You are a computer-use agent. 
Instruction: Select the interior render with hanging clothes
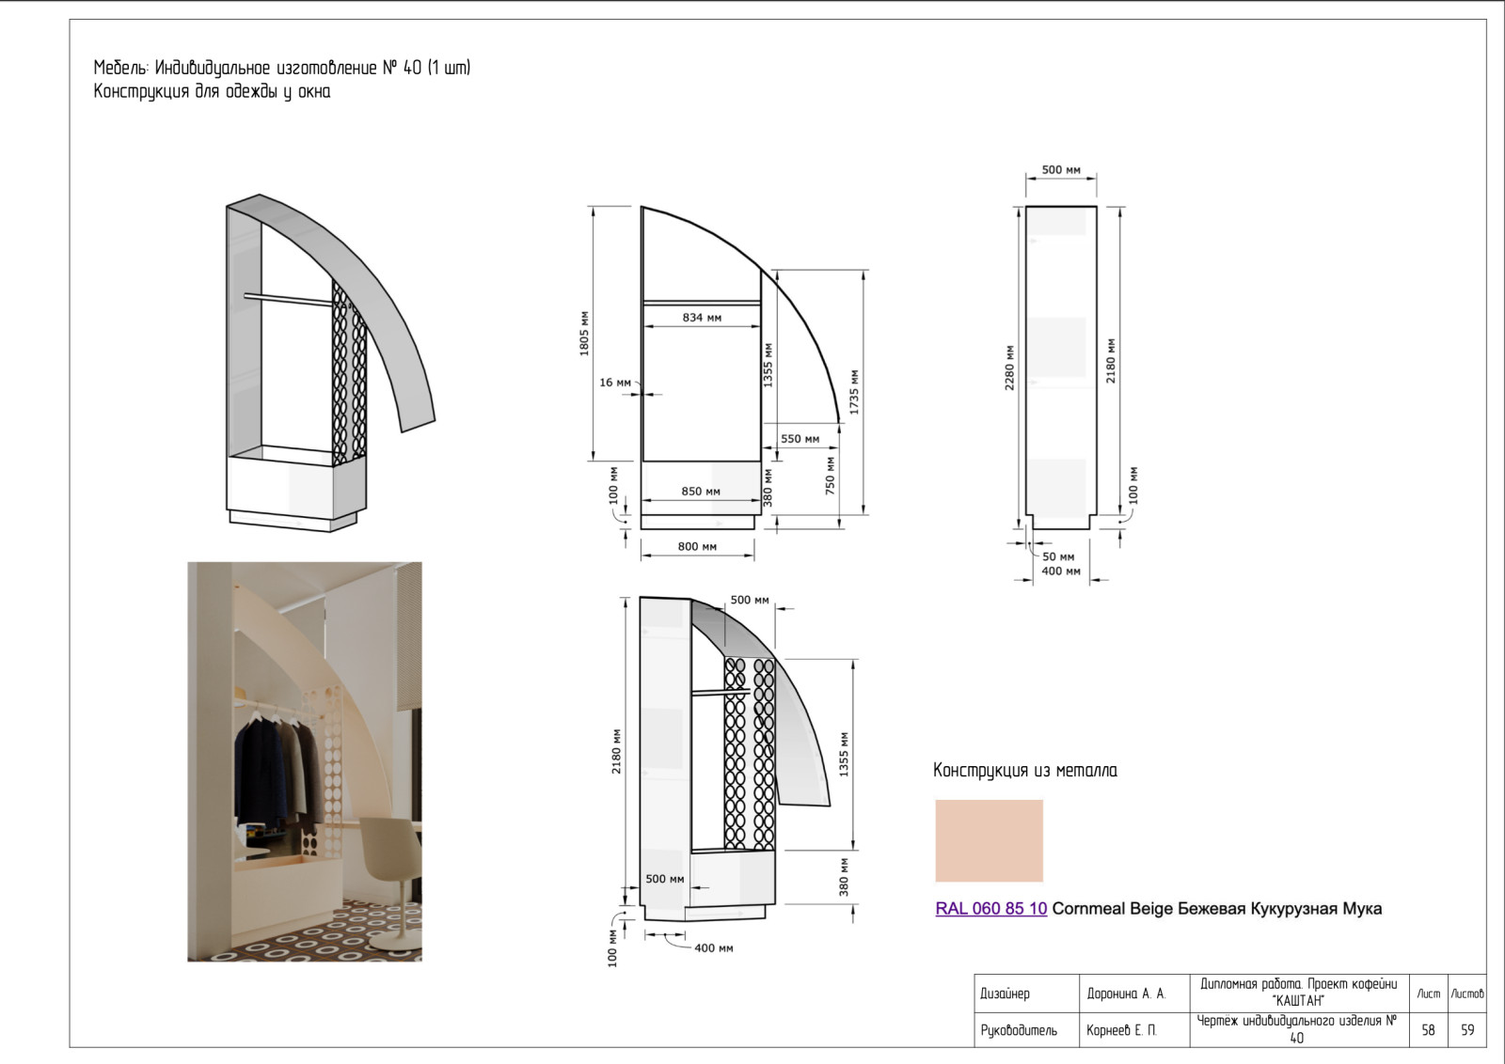(305, 761)
